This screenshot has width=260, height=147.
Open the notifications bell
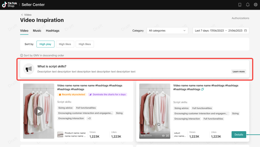(248, 5)
